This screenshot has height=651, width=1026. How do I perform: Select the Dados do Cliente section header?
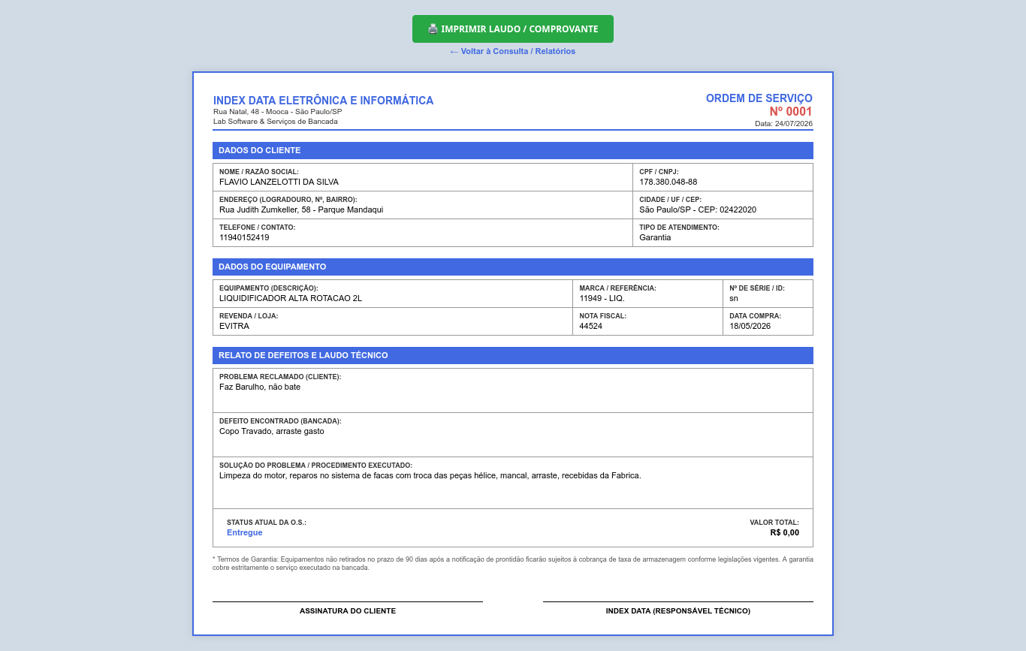coord(513,150)
